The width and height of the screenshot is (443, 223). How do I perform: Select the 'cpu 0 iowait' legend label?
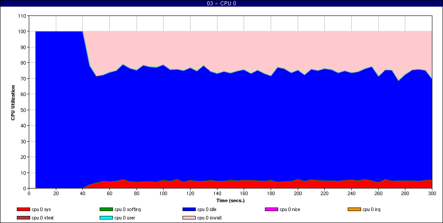click(x=210, y=218)
